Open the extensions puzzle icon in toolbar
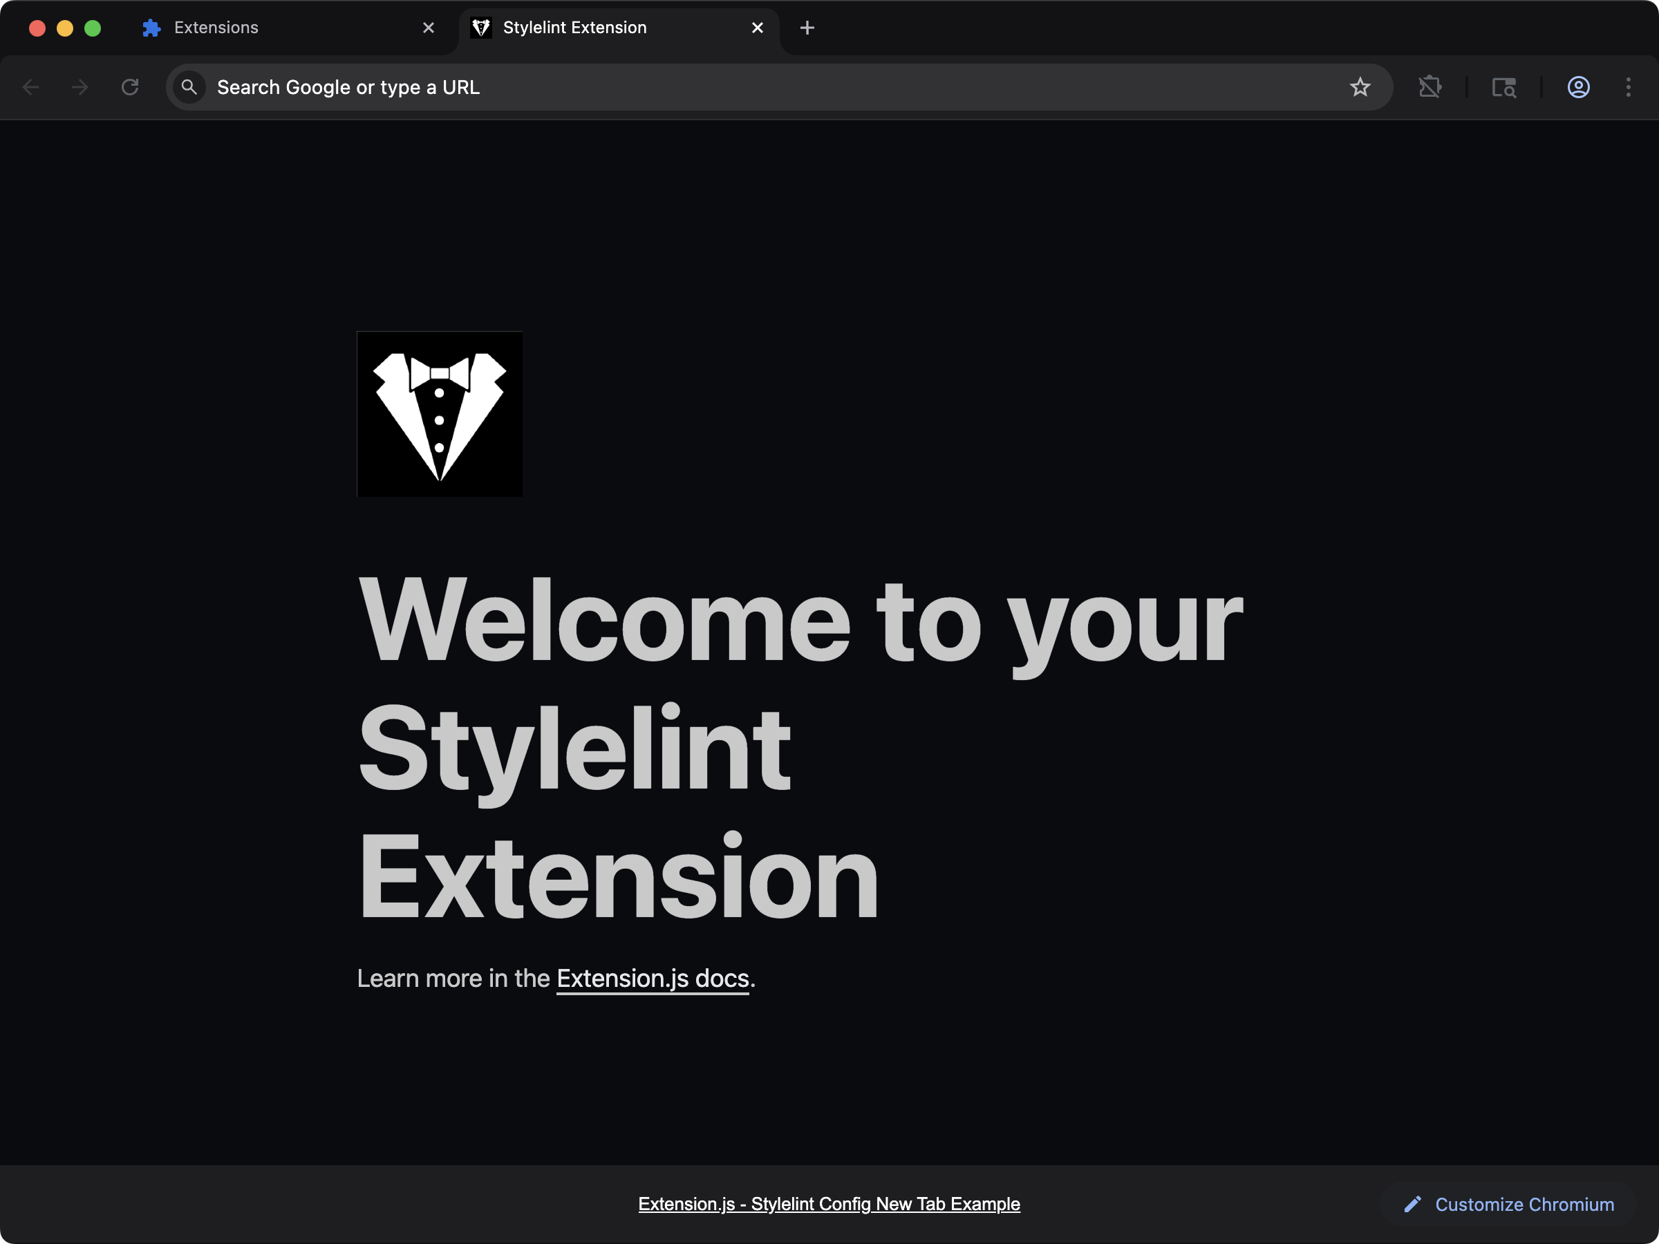Image resolution: width=1659 pixels, height=1244 pixels. pyautogui.click(x=1430, y=87)
